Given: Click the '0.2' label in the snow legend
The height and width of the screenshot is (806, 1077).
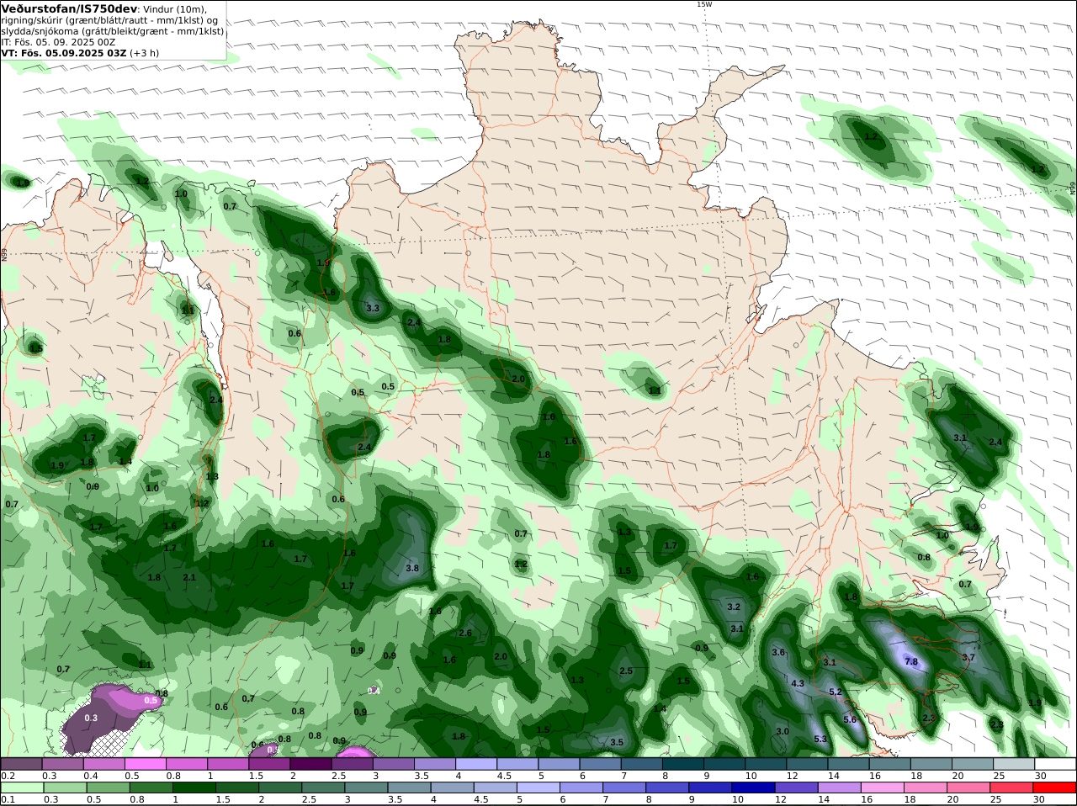Looking at the screenshot, I should tap(7, 776).
